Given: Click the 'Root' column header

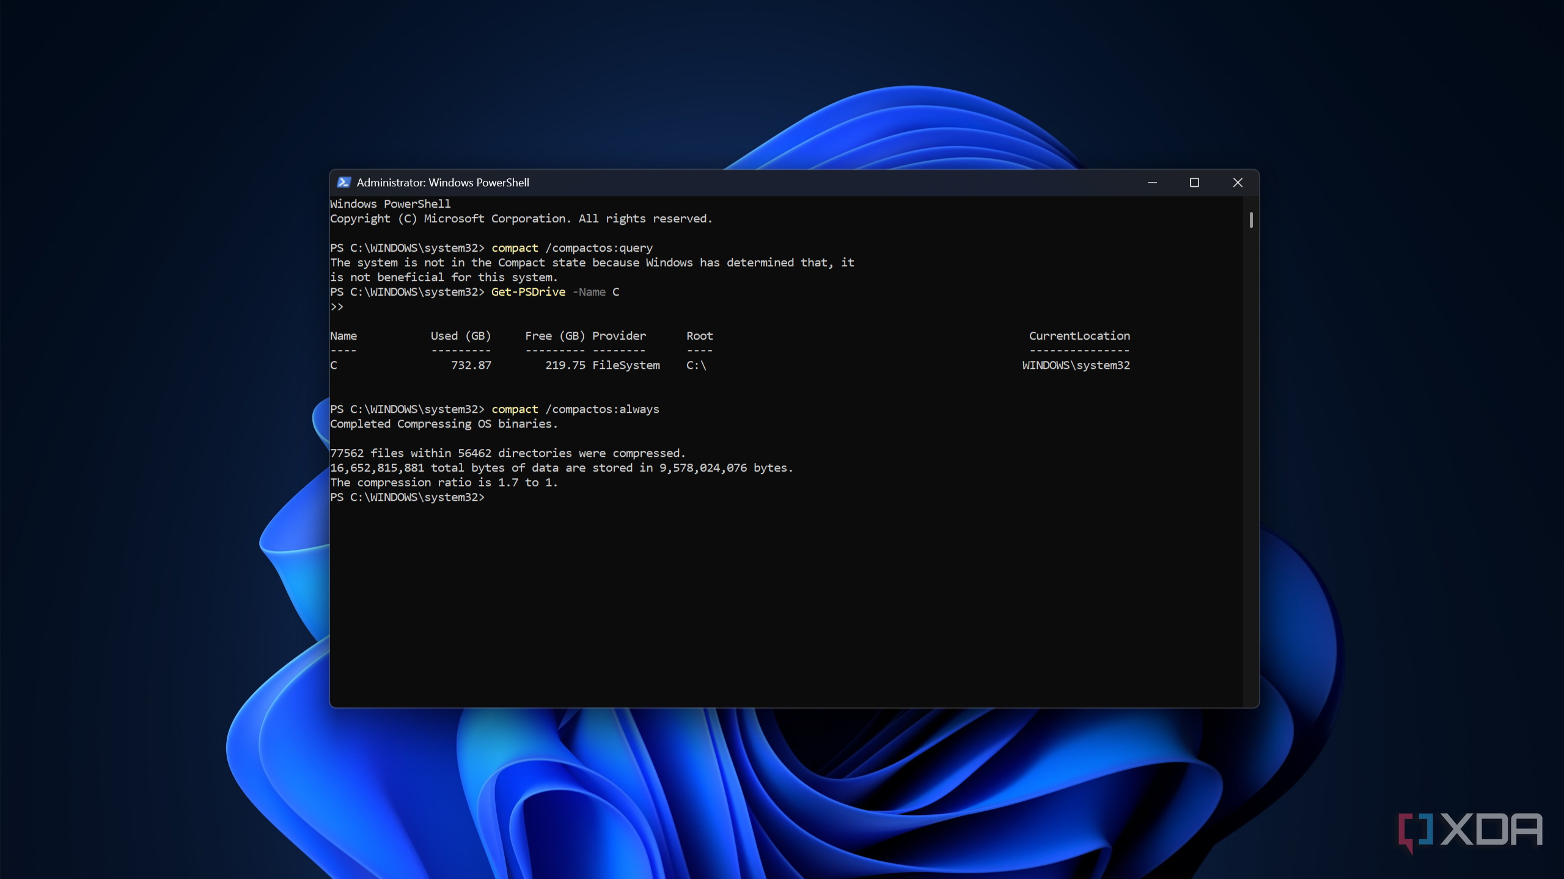Looking at the screenshot, I should (699, 336).
